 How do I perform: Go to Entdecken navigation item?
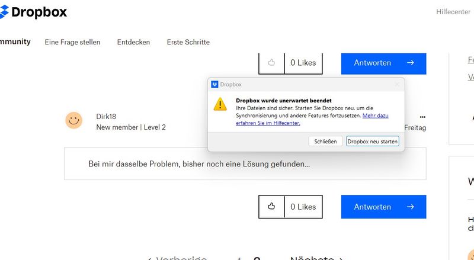click(x=133, y=42)
